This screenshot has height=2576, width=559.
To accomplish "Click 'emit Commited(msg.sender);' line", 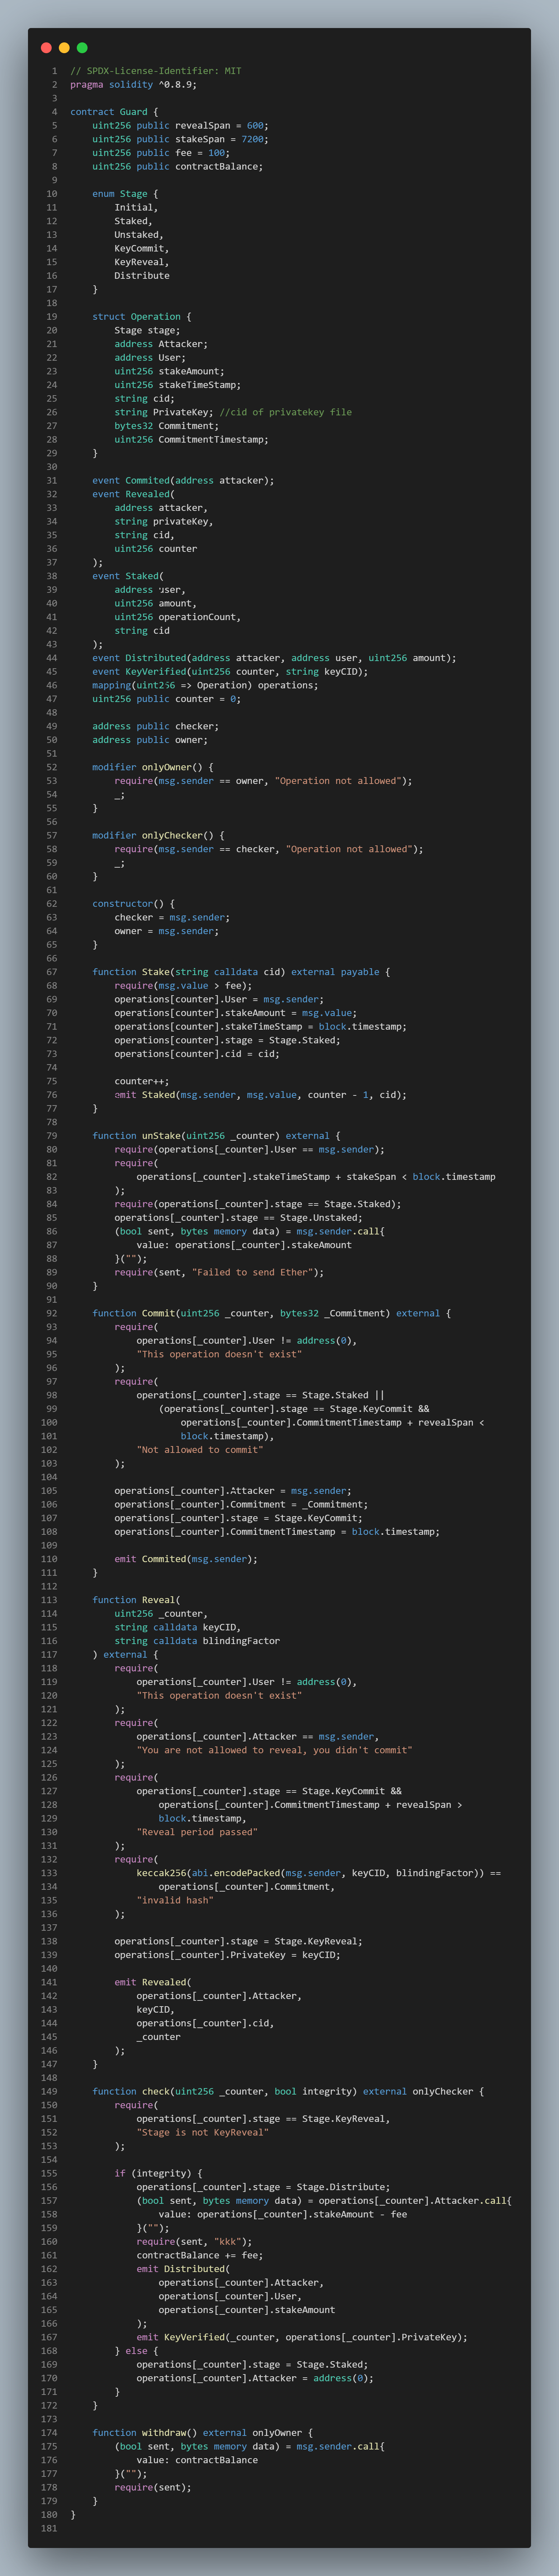I will (x=185, y=1559).
